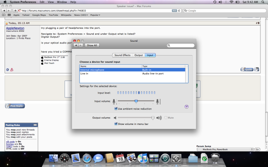
Task: Go back in the Sound preferences window
Action: pyautogui.click(x=76, y=46)
